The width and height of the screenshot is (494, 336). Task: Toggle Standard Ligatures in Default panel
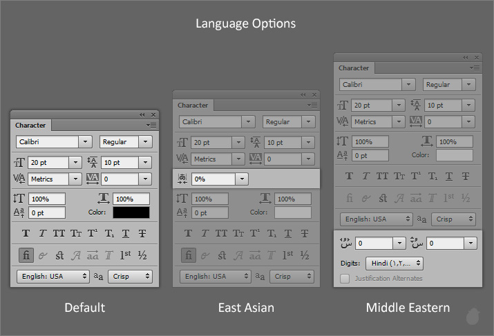(x=26, y=255)
